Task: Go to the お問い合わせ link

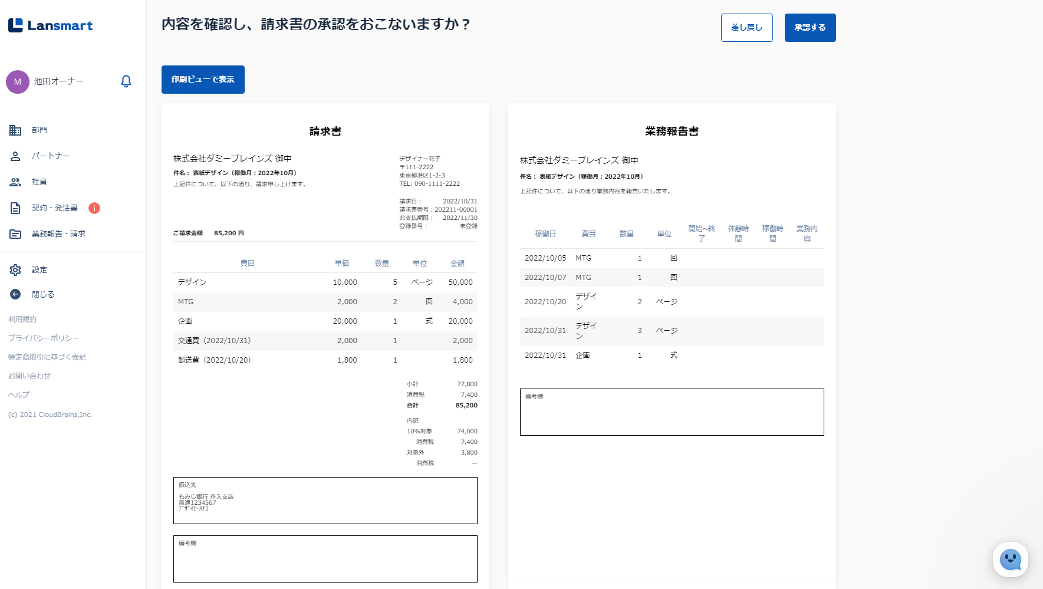Action: click(29, 376)
